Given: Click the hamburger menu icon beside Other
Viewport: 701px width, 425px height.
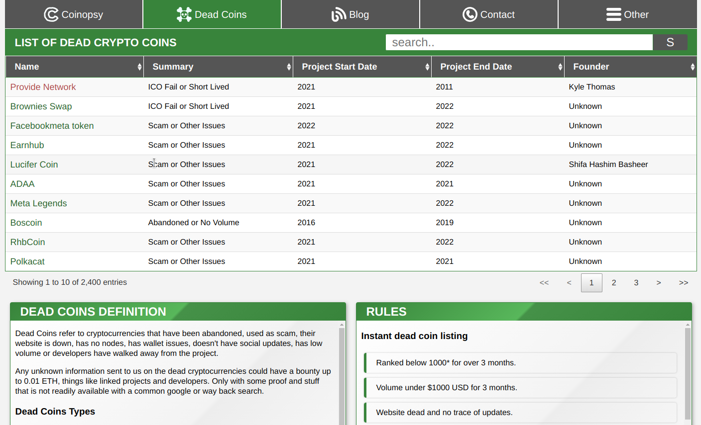Looking at the screenshot, I should coord(613,14).
